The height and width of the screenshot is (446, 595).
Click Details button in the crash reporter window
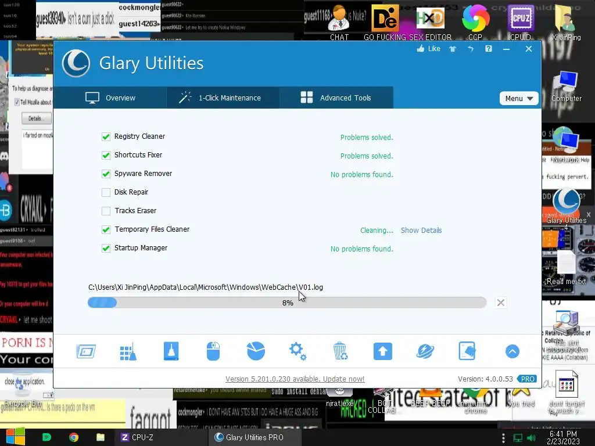pyautogui.click(x=37, y=118)
